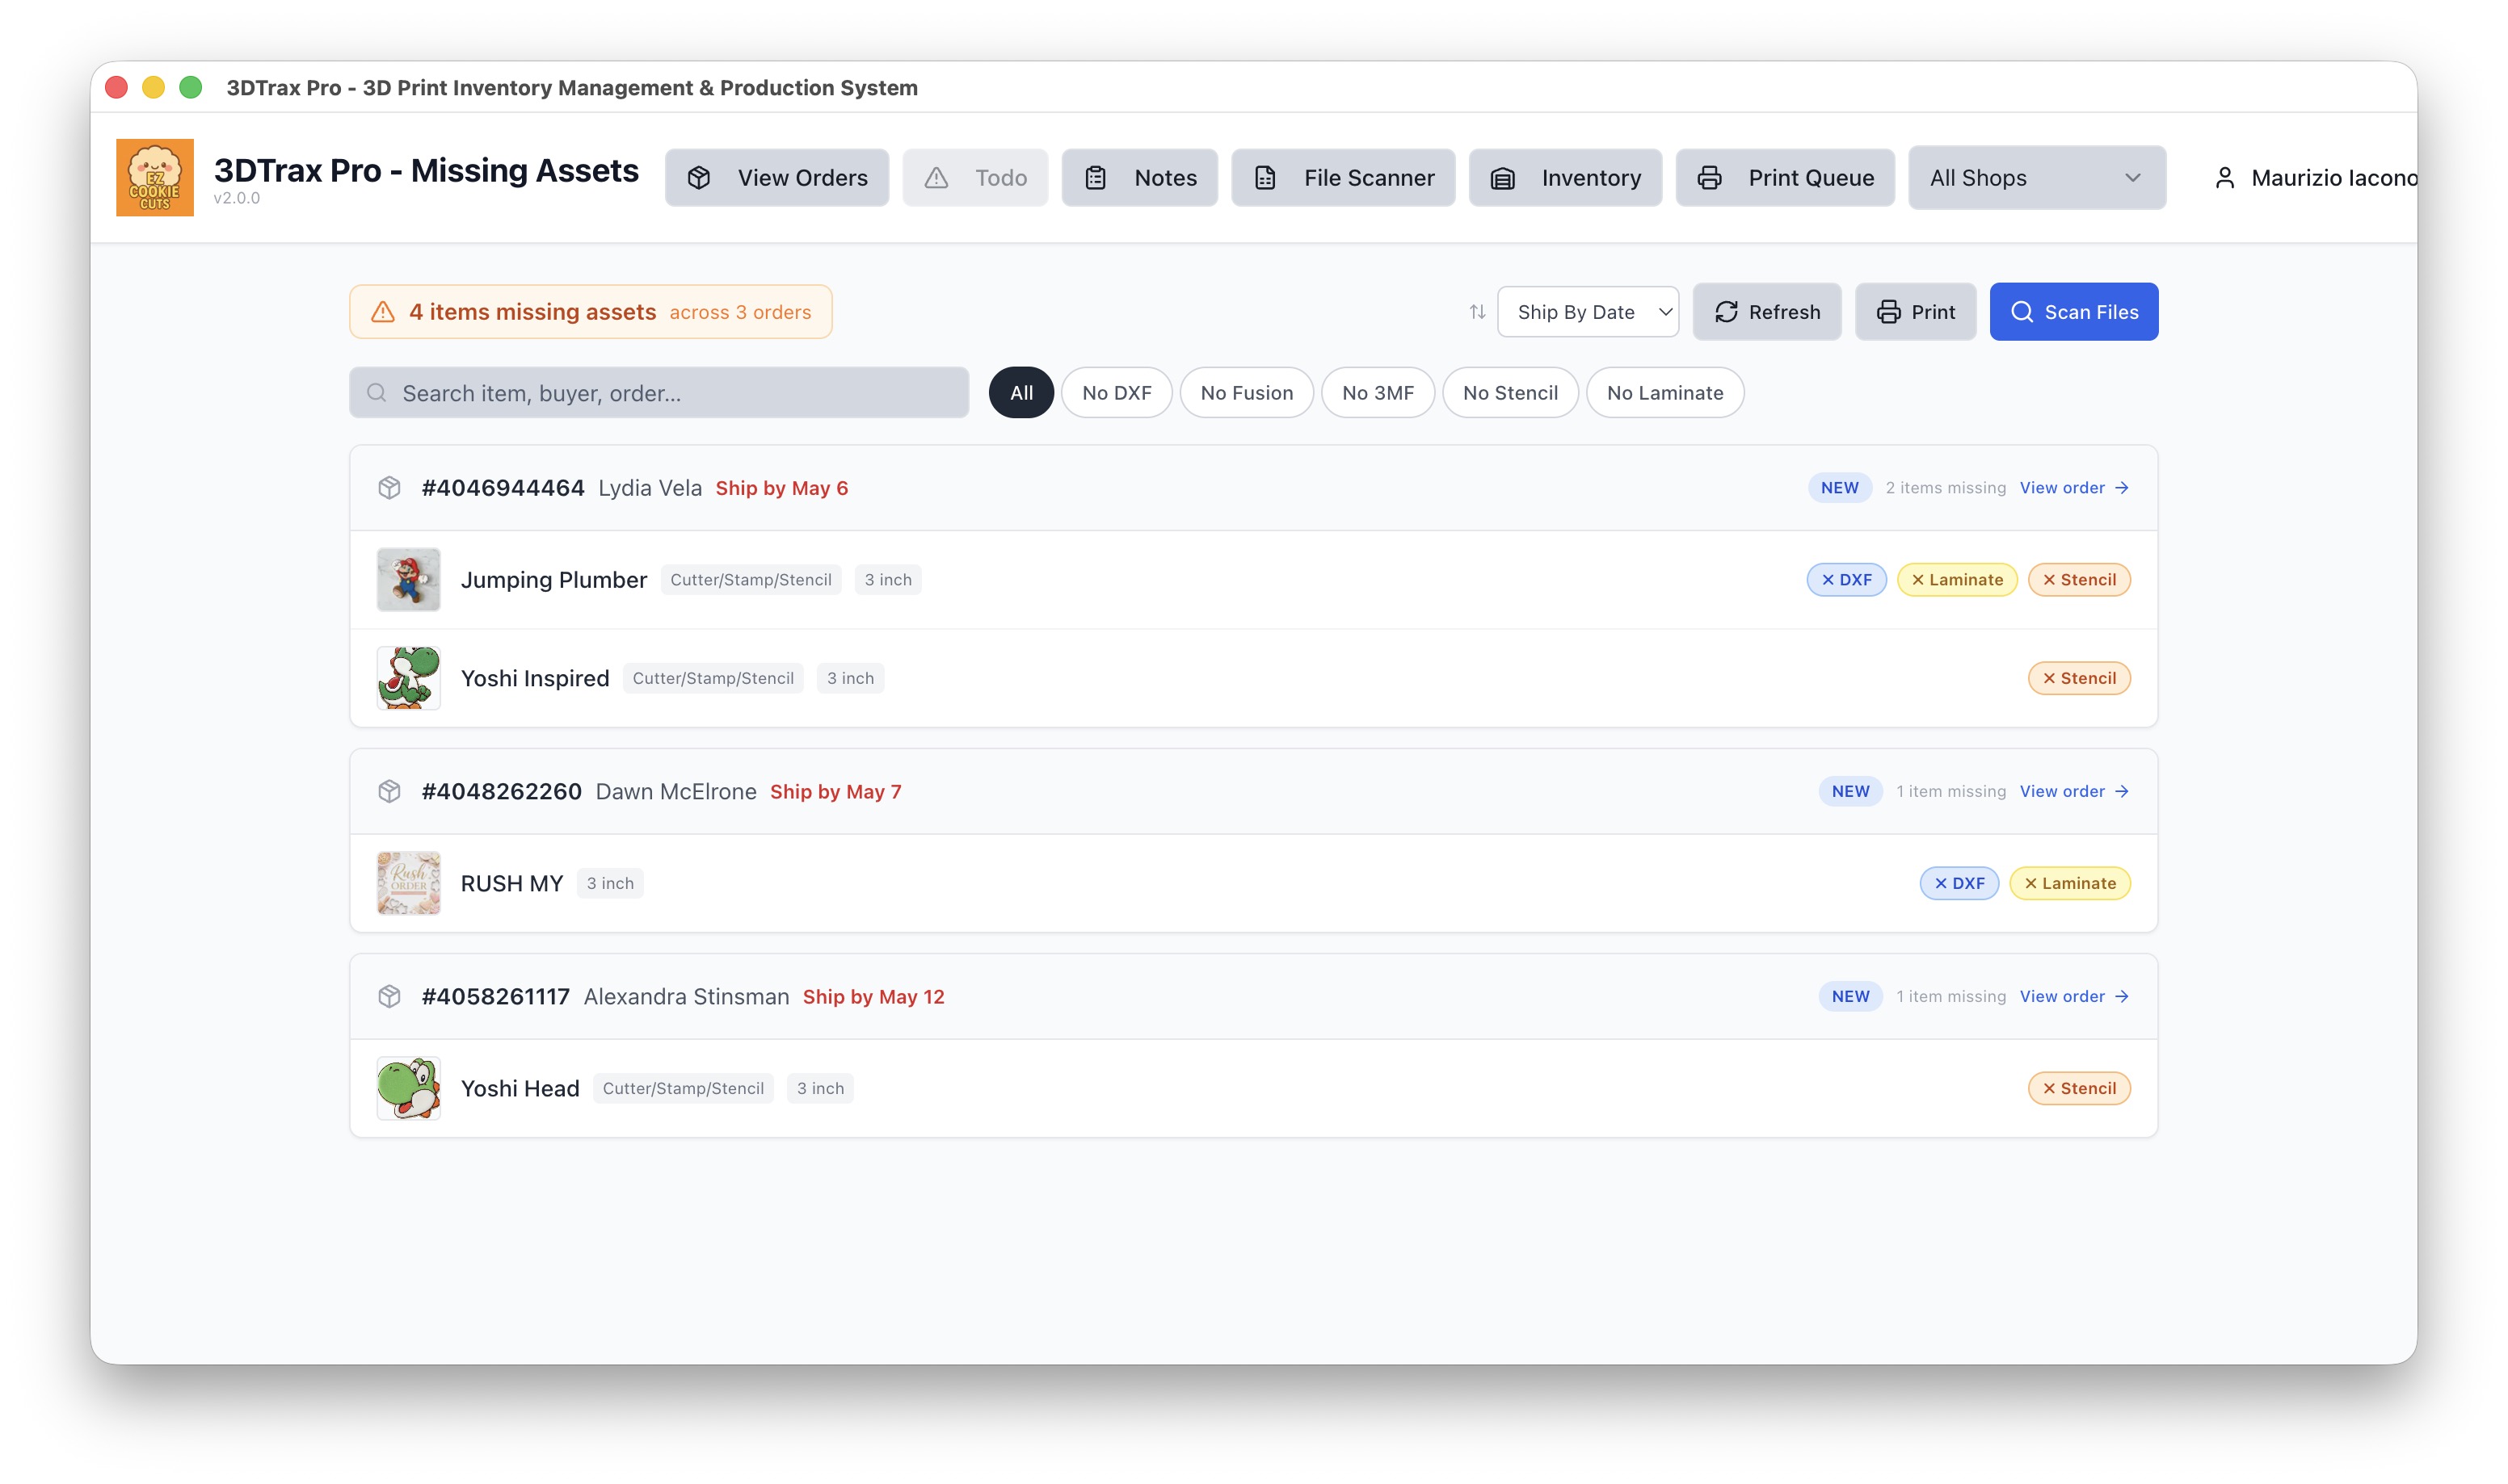Viewport: 2508px width, 1484px height.
Task: Click the Jumping Plumber item name
Action: [553, 580]
